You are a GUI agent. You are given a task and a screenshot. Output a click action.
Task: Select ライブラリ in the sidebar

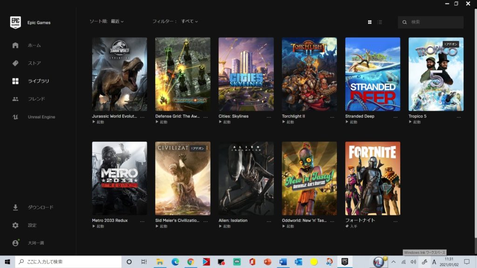pyautogui.click(x=38, y=81)
